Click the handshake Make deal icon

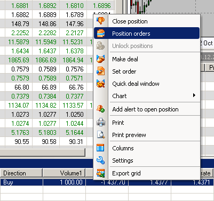point(100,59)
